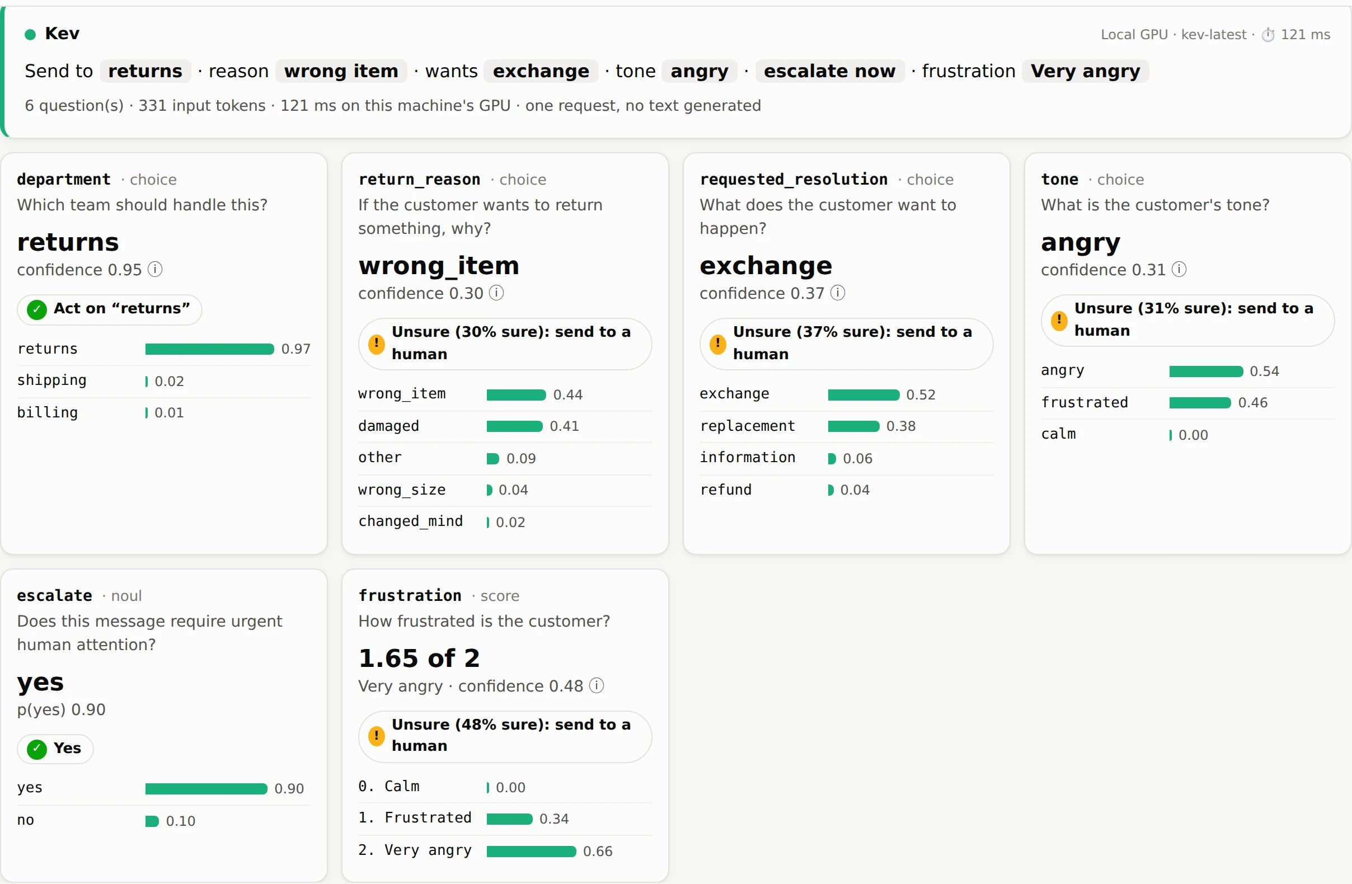Click green checkmark in Act on returns badge

click(37, 309)
